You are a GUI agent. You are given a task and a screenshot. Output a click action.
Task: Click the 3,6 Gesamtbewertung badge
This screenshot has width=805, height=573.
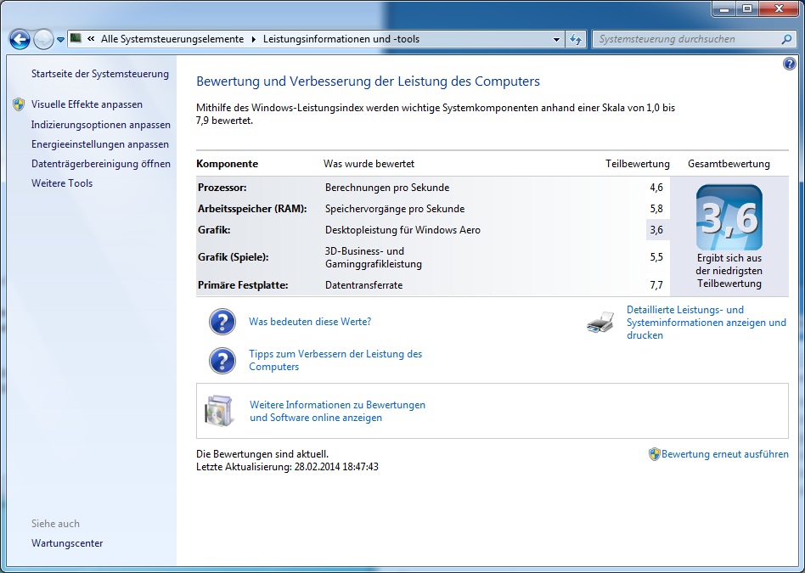pos(729,217)
